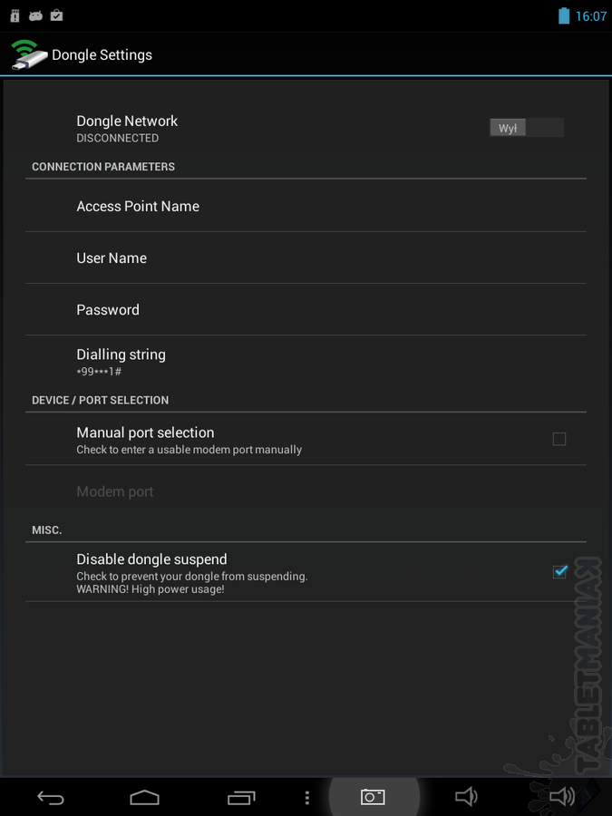Tap the Dongle Settings app icon
Screen dimensions: 612x816
[29, 54]
